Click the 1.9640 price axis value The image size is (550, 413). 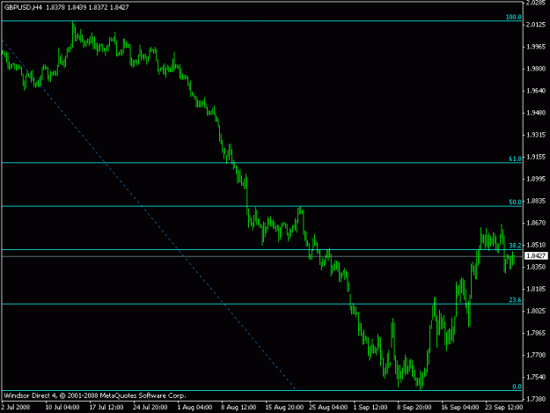click(536, 91)
